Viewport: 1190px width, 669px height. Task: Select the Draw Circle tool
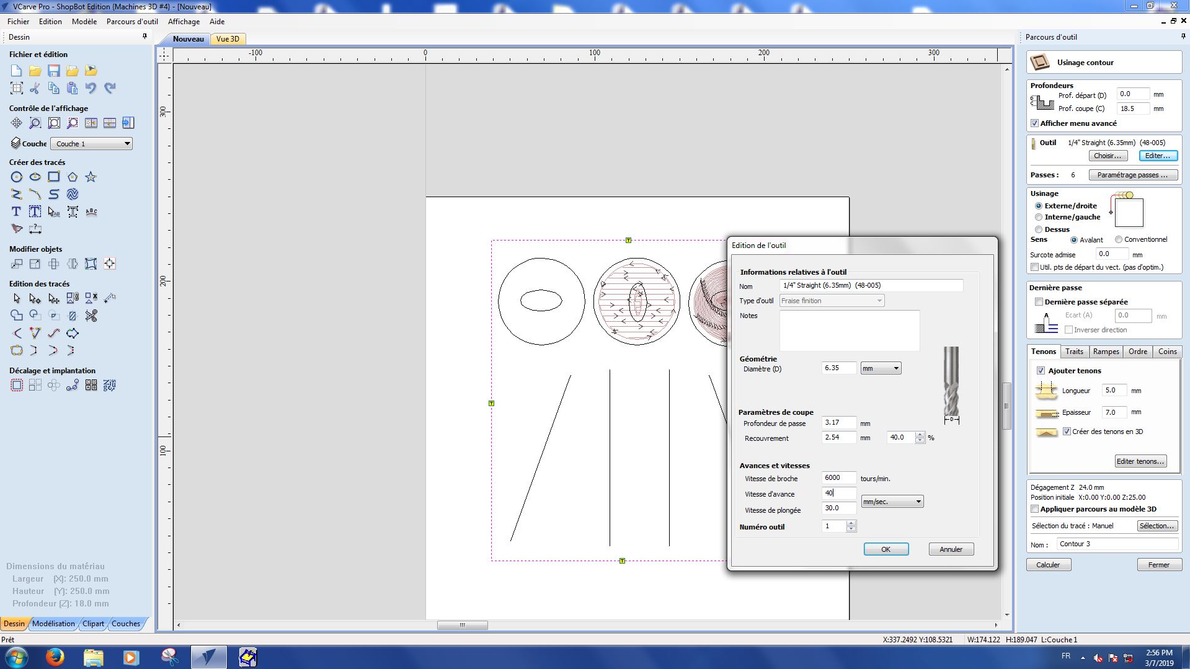[x=17, y=177]
